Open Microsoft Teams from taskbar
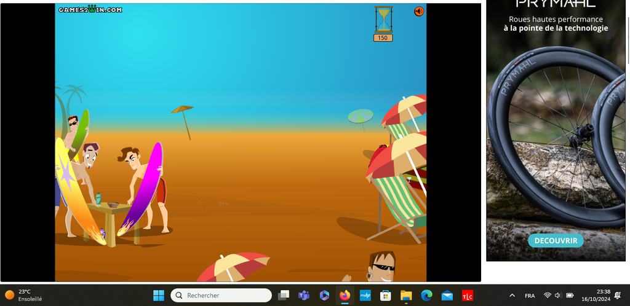Viewport: 630px width, 306px height. click(304, 296)
